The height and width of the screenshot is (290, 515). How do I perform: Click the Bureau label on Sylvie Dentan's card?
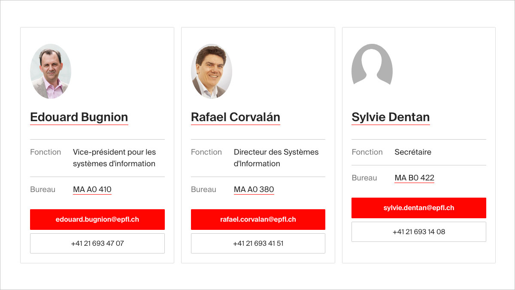coord(364,178)
